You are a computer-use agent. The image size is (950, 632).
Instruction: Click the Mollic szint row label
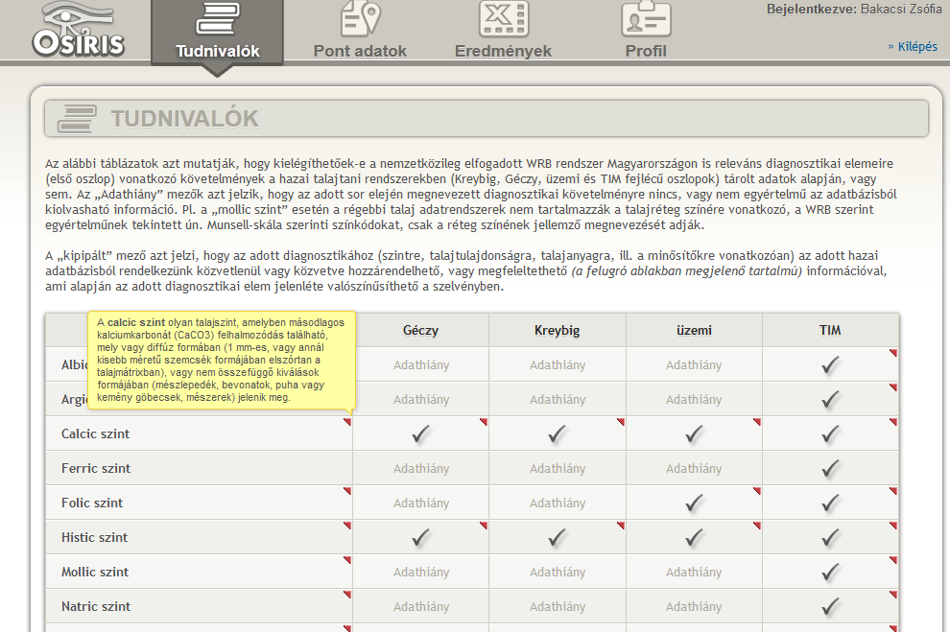[95, 573]
